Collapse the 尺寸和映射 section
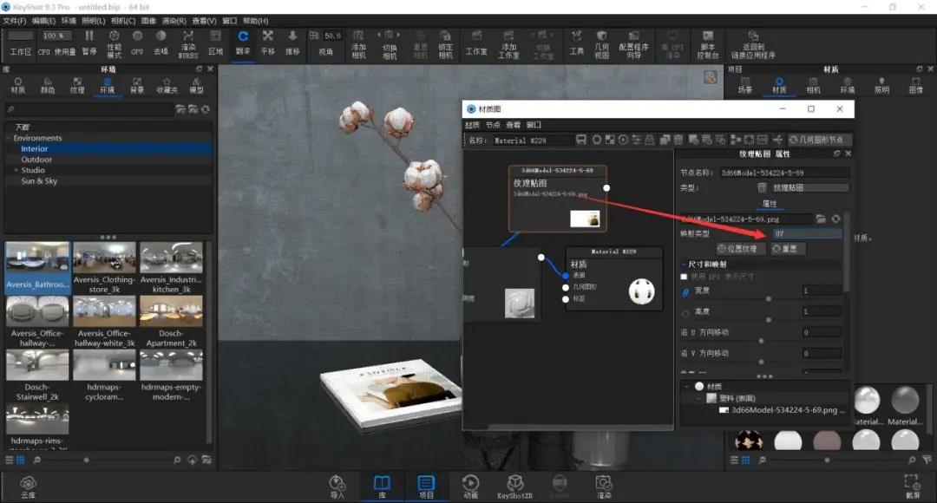The image size is (937, 503). [684, 264]
